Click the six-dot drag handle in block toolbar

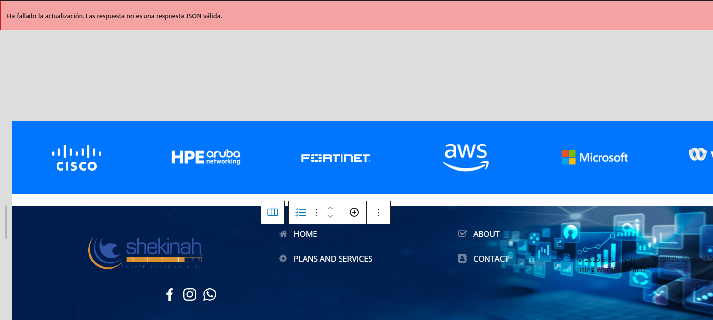click(315, 212)
